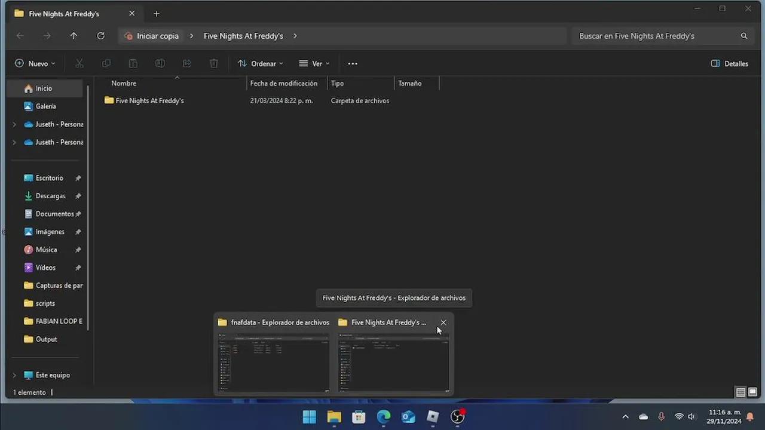The image size is (765, 430).
Task: Switch to details list view icon
Action: [740, 392]
